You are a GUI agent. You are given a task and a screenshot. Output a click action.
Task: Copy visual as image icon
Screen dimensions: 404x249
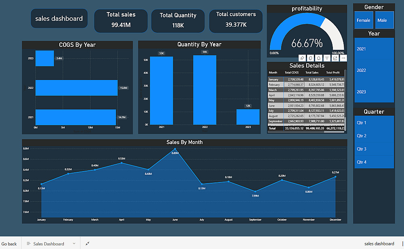click(310, 58)
